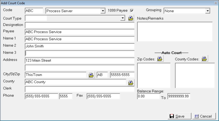Click the Save button
This screenshot has height=121, width=219.
[x=177, y=116]
